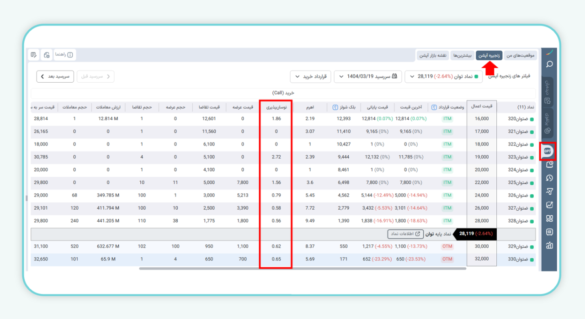Image resolution: width=585 pixels, height=319 pixels.
Task: Click the contract status help question icon
Action: click(x=434, y=107)
